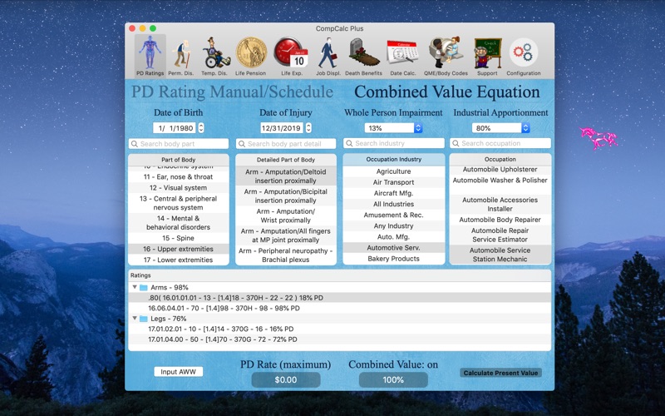The width and height of the screenshot is (665, 416).
Task: Click the Occupation Industry column header
Action: (x=393, y=159)
